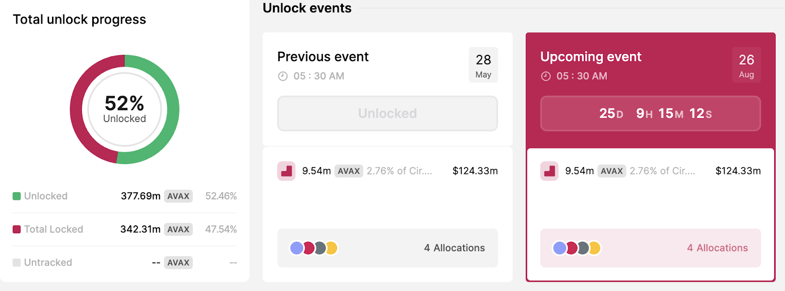Click the AVAX badge next to 377.69m Unlocked
785x291 pixels.
coord(178,196)
